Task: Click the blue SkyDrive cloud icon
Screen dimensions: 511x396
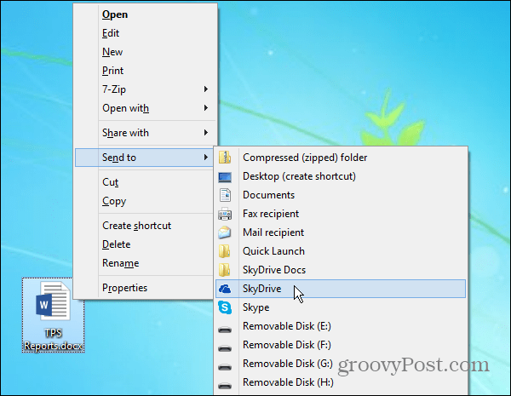Action: pos(225,289)
